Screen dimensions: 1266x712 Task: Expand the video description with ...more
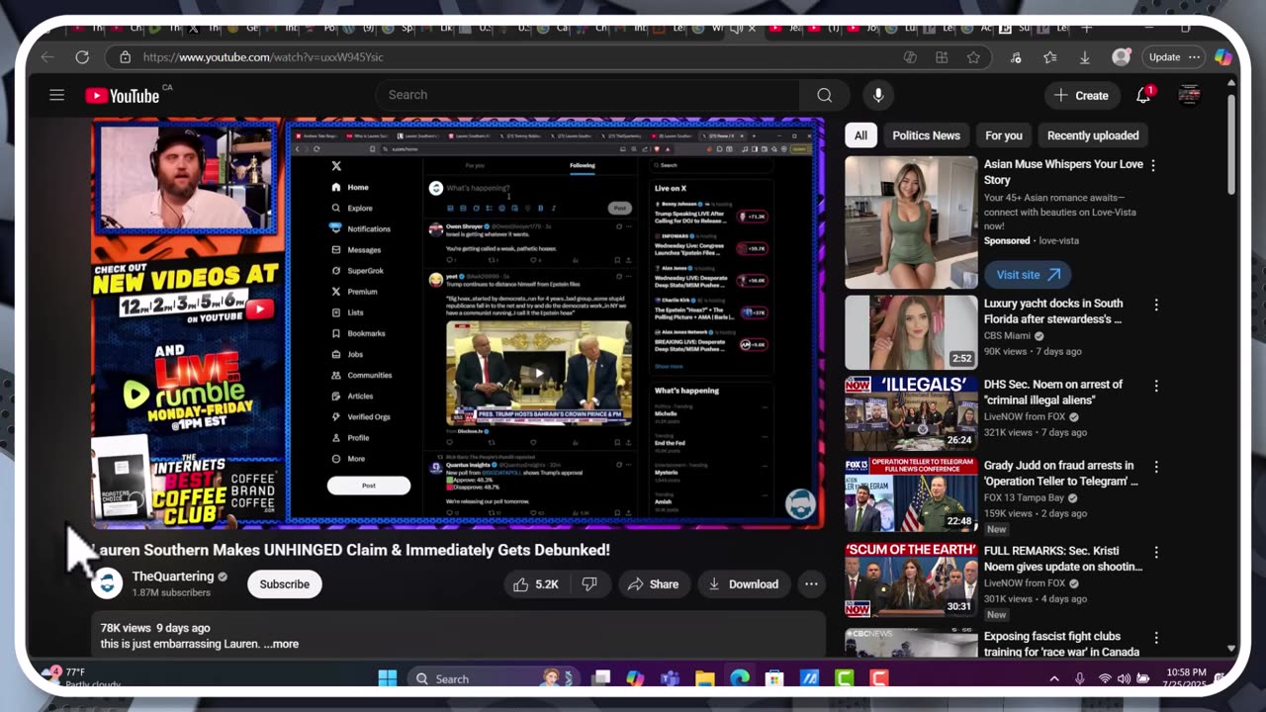[281, 644]
